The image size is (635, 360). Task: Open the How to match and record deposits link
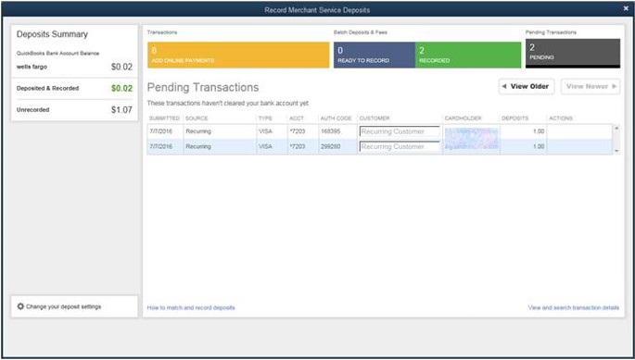pyautogui.click(x=191, y=308)
